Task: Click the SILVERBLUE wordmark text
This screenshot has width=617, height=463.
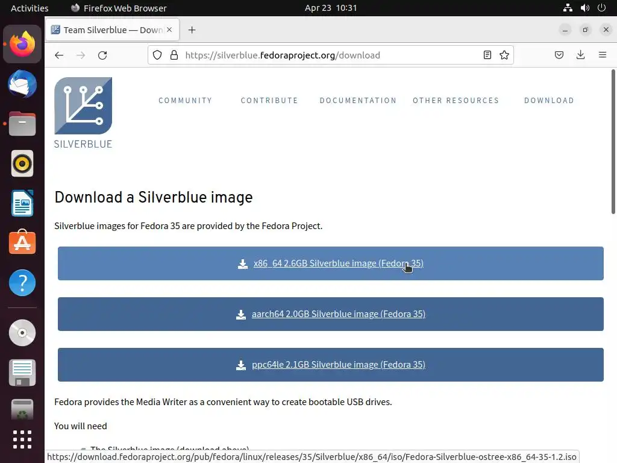Action: 83,144
